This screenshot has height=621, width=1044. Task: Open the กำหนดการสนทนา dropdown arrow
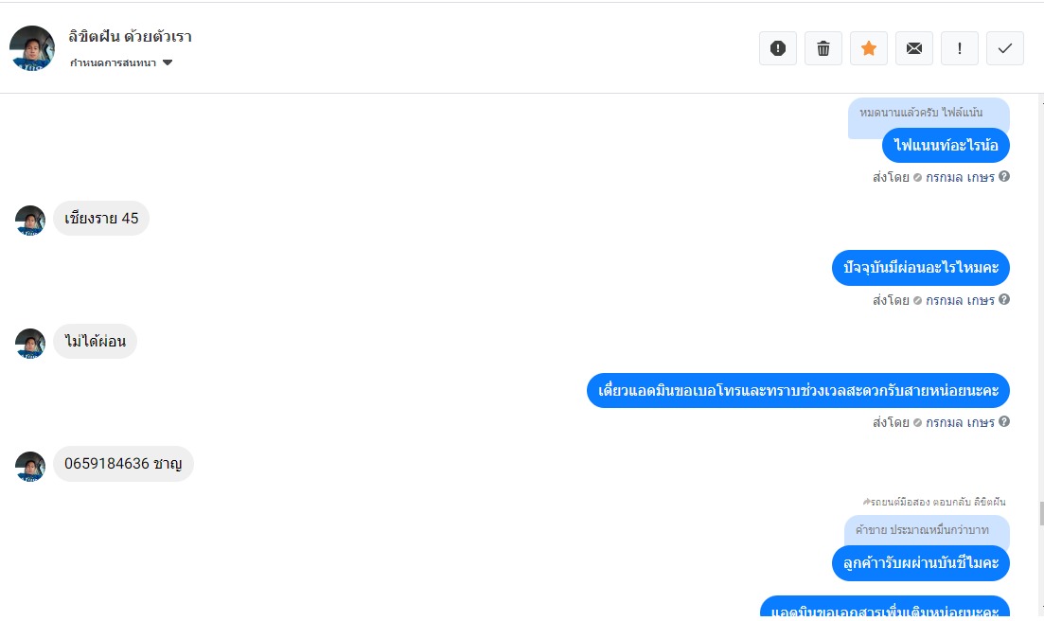pos(168,62)
